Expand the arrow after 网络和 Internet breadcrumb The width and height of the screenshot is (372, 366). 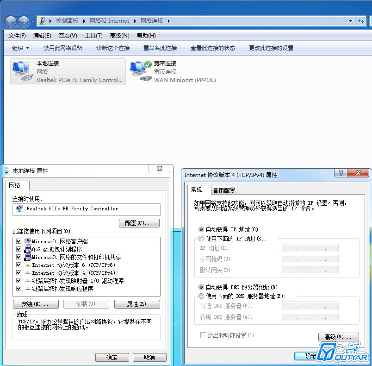point(135,21)
